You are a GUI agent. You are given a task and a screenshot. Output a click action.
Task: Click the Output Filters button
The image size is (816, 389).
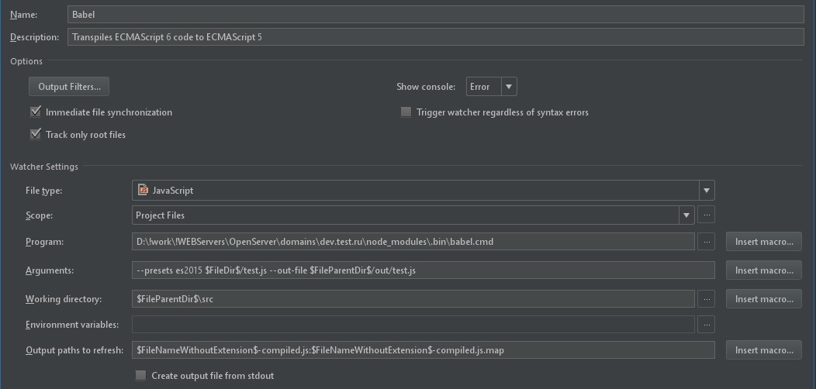pos(69,87)
